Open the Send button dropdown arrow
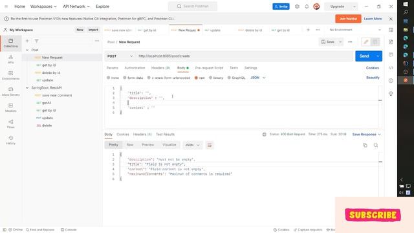Screen dimensions: 414x233 [x=378, y=56]
